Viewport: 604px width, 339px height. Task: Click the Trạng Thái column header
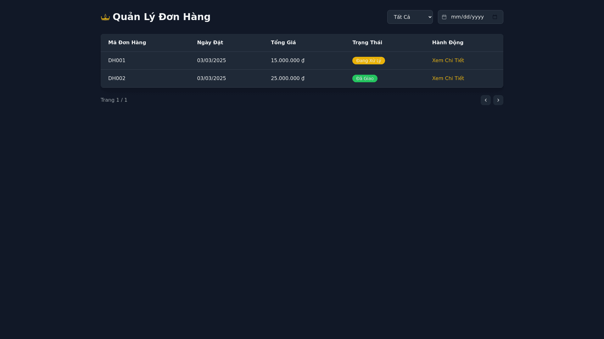pyautogui.click(x=367, y=43)
